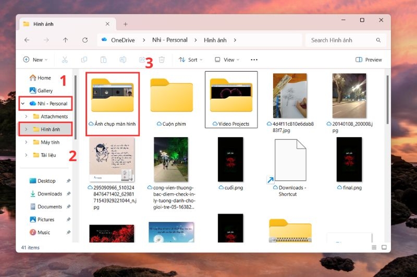Select the Ảnh chụp màn hình folder
Image resolution: width=417 pixels, height=277 pixels.
click(113, 103)
